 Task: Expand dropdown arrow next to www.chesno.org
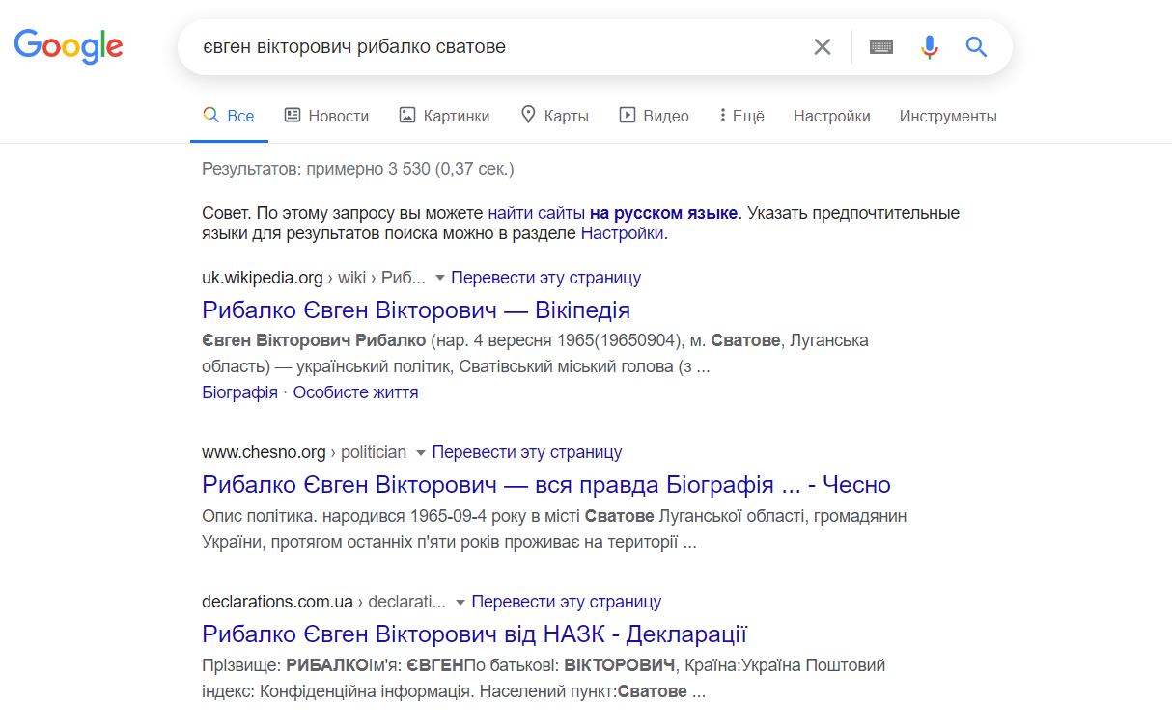click(x=420, y=452)
